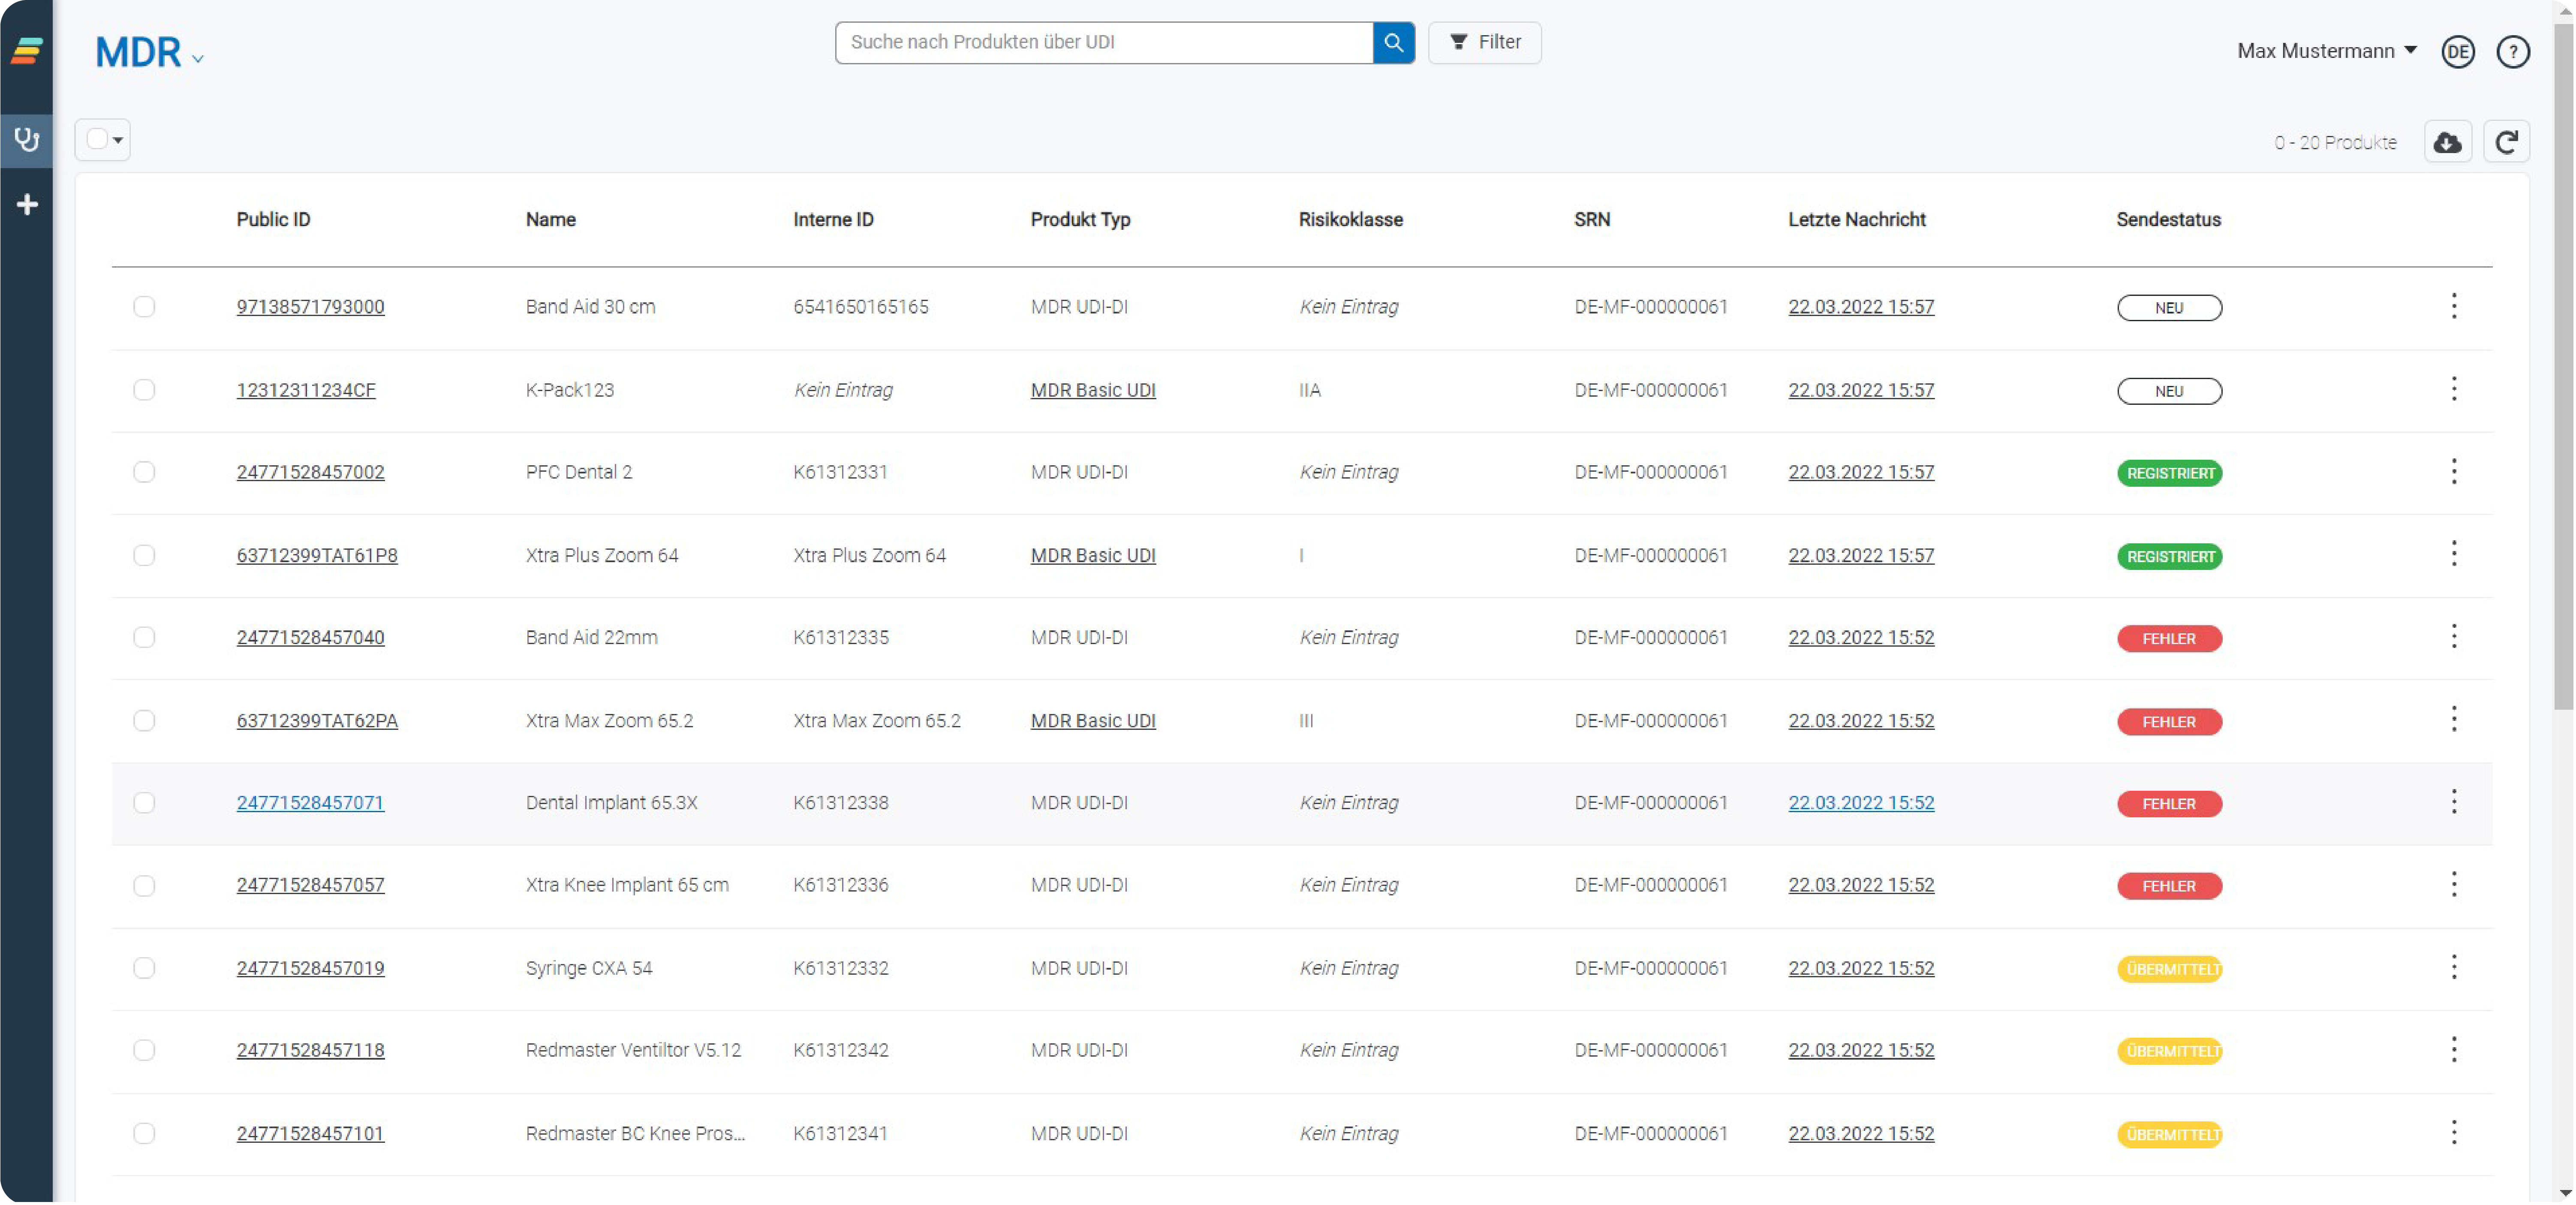The width and height of the screenshot is (2576, 1205).
Task: Open the Max Mustermann user menu
Action: [x=2326, y=51]
